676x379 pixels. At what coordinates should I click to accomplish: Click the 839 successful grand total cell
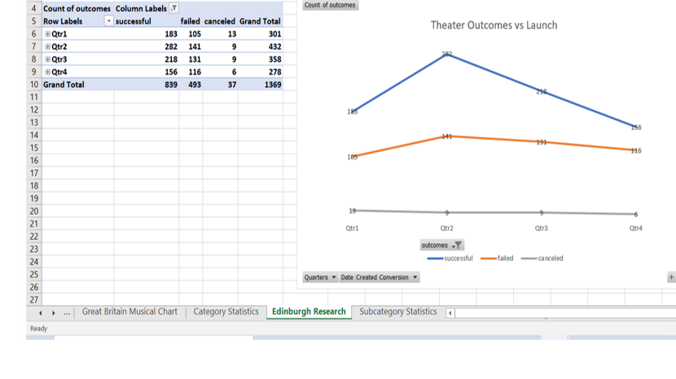tap(147, 85)
